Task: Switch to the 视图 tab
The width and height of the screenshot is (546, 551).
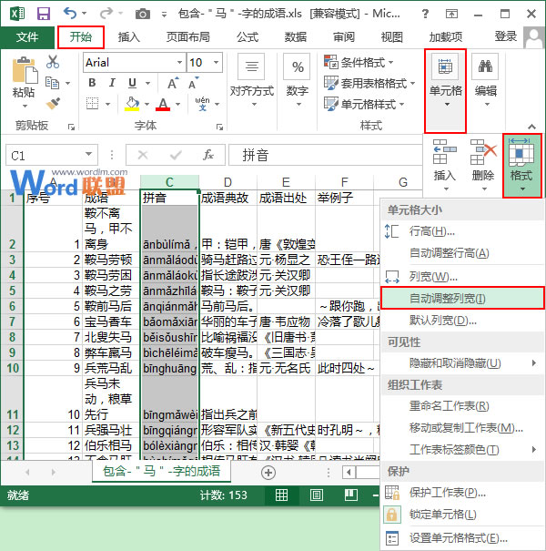Action: [391, 36]
